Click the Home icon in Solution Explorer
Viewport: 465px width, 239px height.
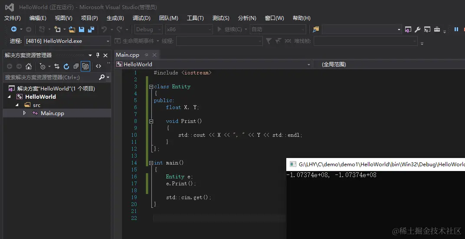[x=29, y=66]
